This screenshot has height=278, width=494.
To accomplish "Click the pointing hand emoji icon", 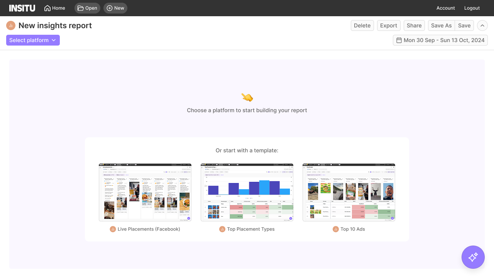I will (x=247, y=97).
